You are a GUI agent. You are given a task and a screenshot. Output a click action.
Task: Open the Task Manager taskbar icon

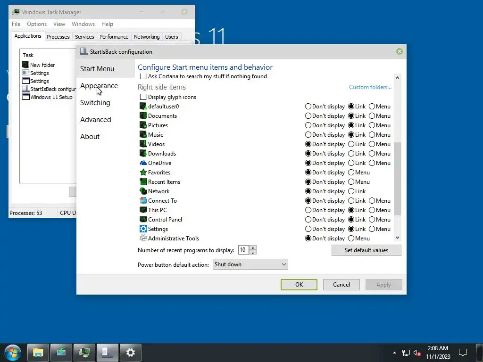point(84,353)
